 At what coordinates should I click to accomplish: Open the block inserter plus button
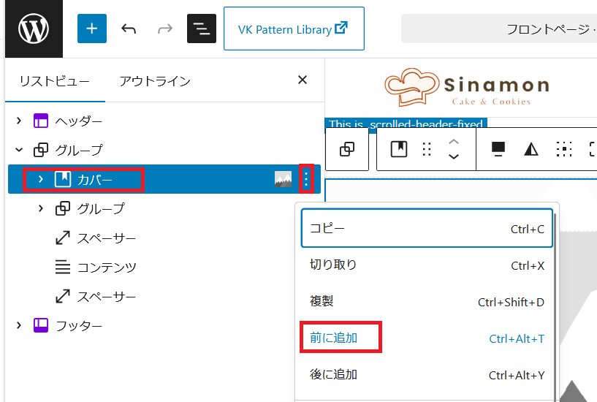pyautogui.click(x=92, y=29)
